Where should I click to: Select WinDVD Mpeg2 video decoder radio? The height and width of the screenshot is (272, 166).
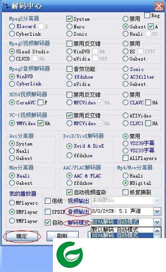[x=69, y=52]
